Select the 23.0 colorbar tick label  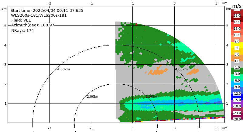pos(237,15)
